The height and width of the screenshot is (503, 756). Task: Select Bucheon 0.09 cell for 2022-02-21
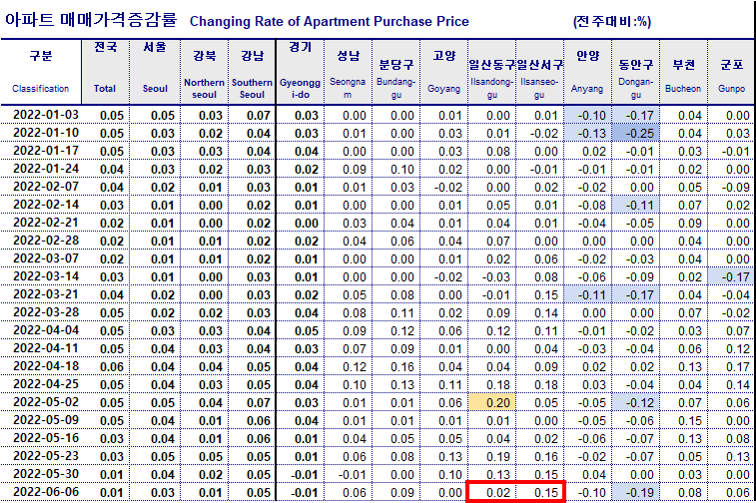click(683, 224)
